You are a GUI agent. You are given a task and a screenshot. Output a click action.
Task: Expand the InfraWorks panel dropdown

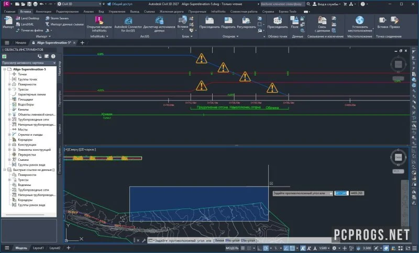click(99, 36)
